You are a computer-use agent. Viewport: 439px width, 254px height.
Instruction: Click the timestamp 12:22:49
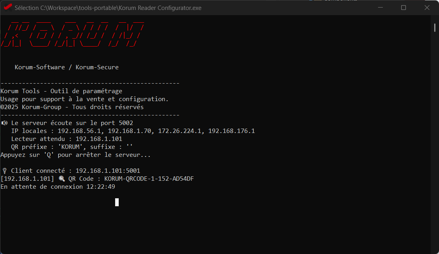pyautogui.click(x=100, y=187)
